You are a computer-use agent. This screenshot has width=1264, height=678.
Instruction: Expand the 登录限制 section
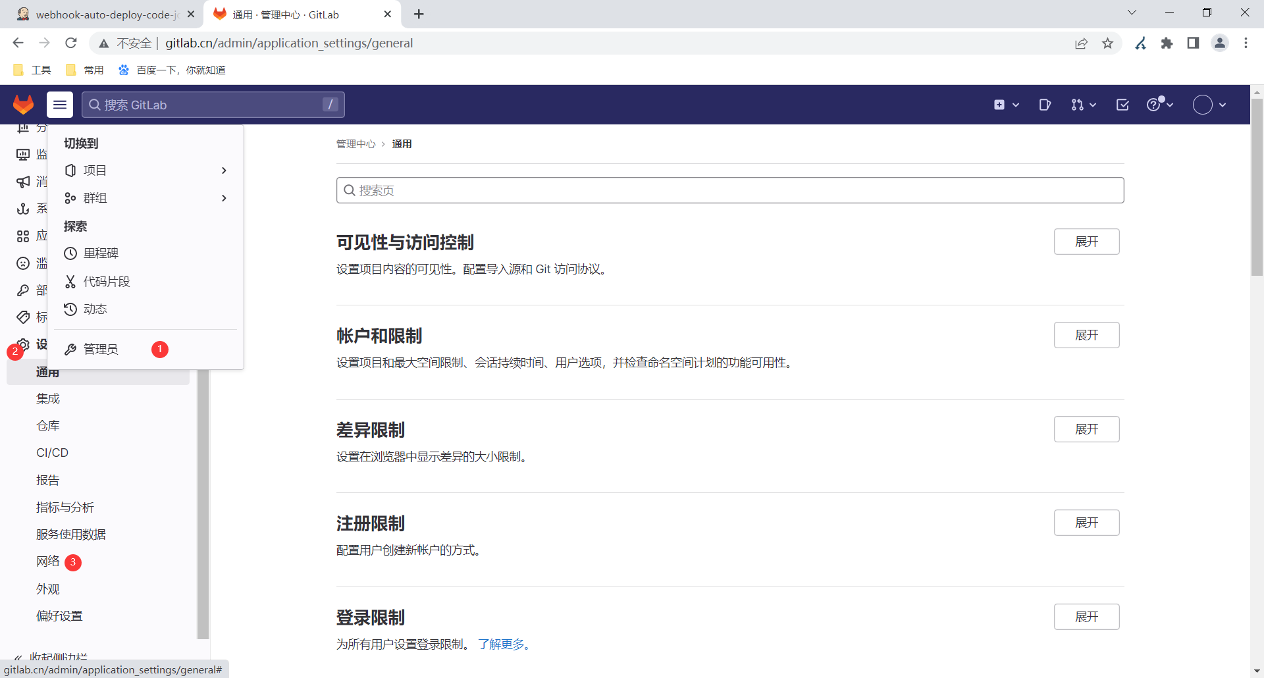point(1086,617)
